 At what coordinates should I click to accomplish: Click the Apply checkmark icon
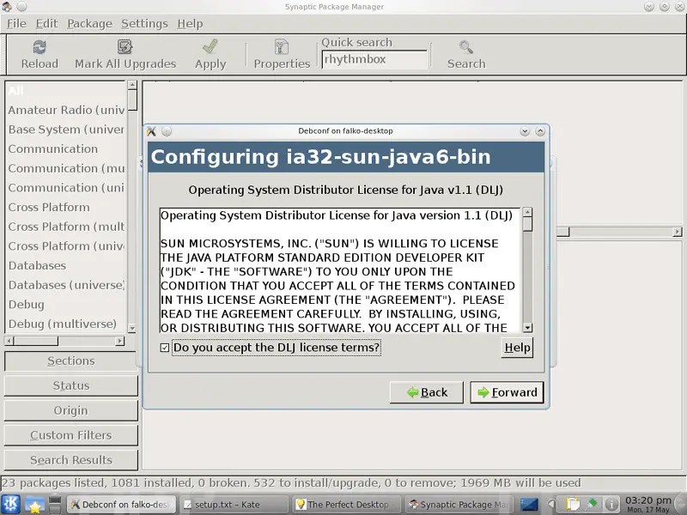tap(210, 47)
